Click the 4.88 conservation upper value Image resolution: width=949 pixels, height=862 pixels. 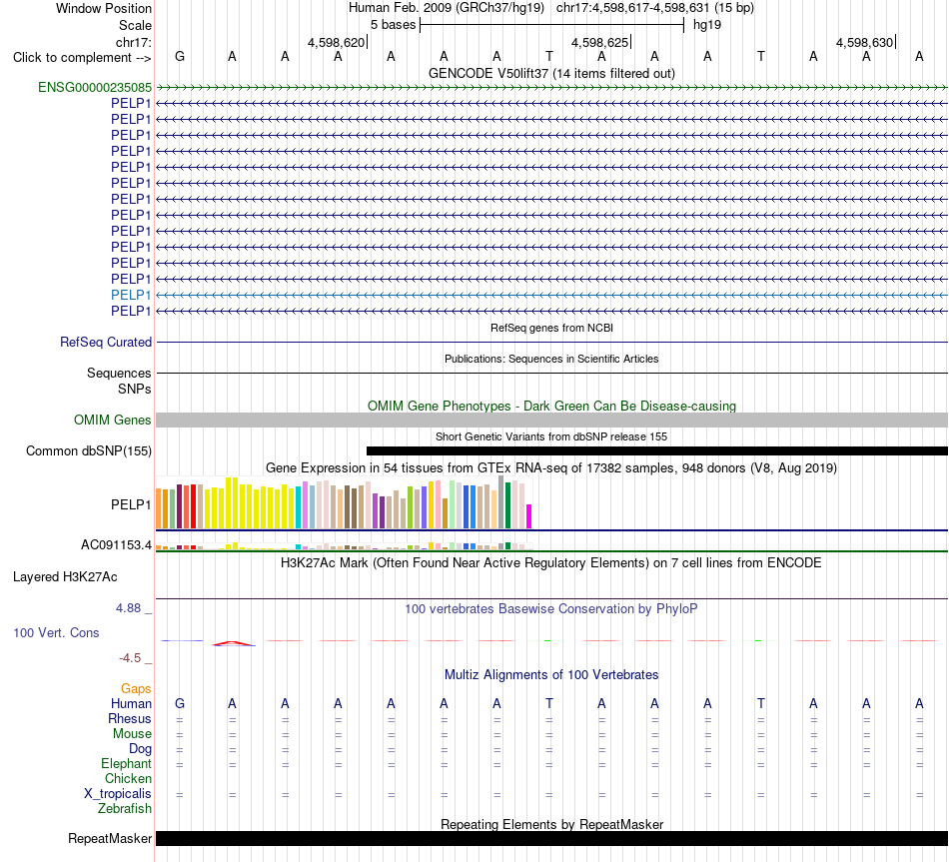click(x=128, y=607)
